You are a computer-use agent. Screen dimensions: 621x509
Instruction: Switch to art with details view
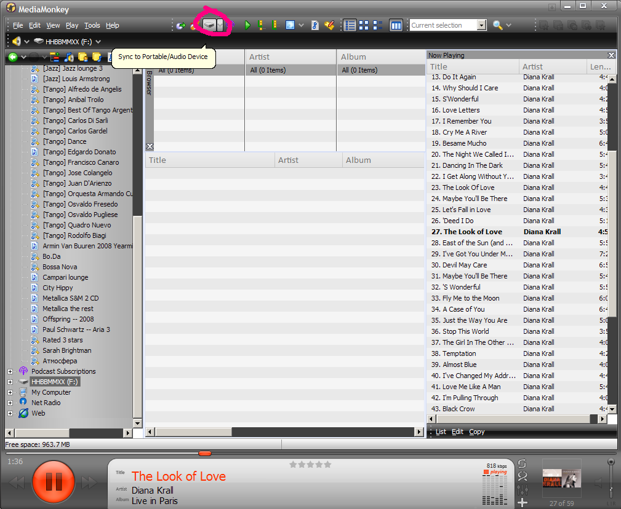point(377,25)
